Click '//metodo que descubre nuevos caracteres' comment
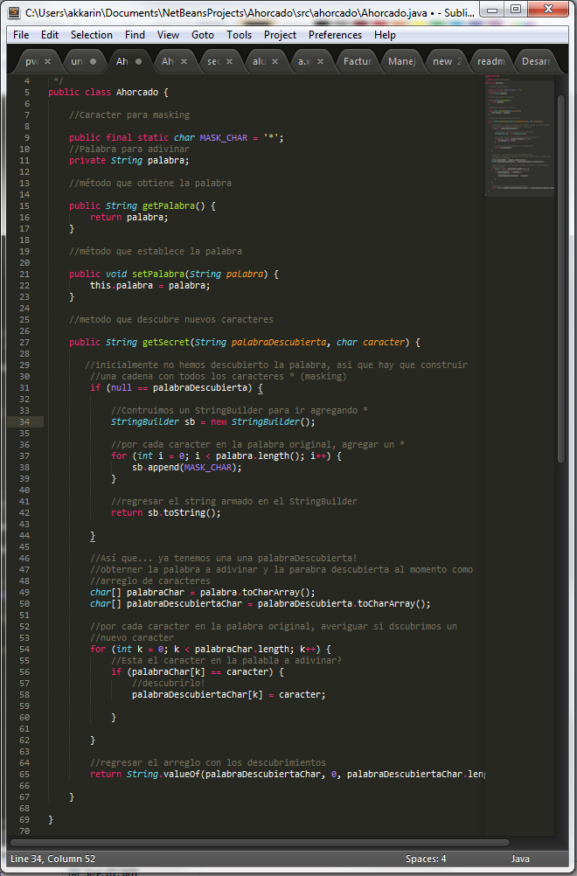This screenshot has height=876, width=577. coord(171,320)
